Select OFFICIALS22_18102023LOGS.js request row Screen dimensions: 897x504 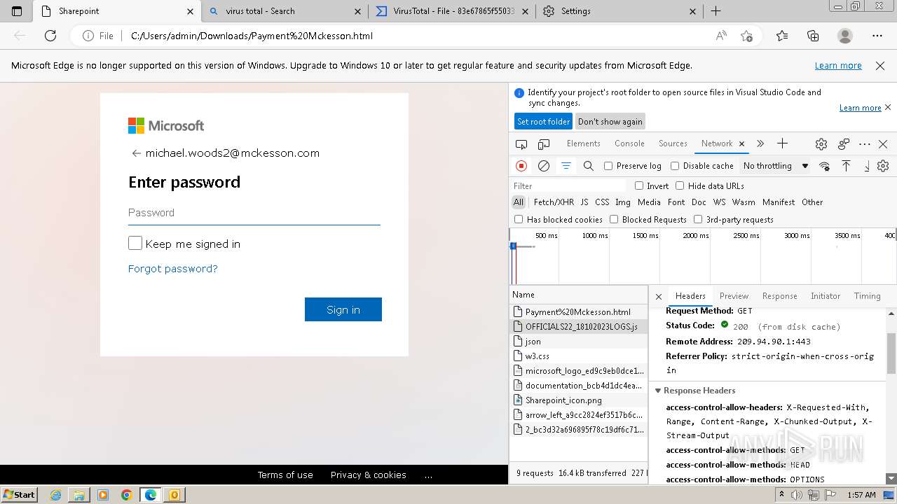pyautogui.click(x=578, y=327)
